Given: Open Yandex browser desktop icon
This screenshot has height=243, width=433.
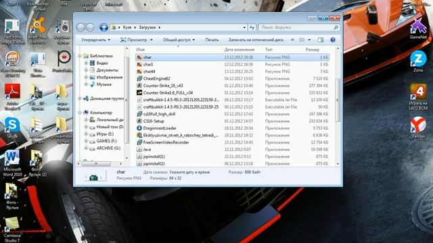Looking at the screenshot, I should (418, 127).
